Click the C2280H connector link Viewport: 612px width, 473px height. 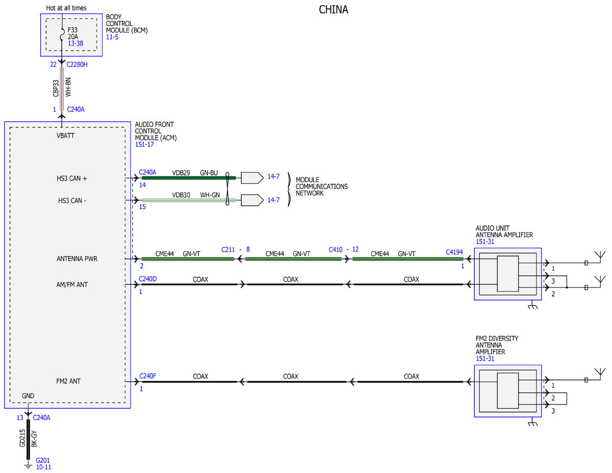point(78,65)
